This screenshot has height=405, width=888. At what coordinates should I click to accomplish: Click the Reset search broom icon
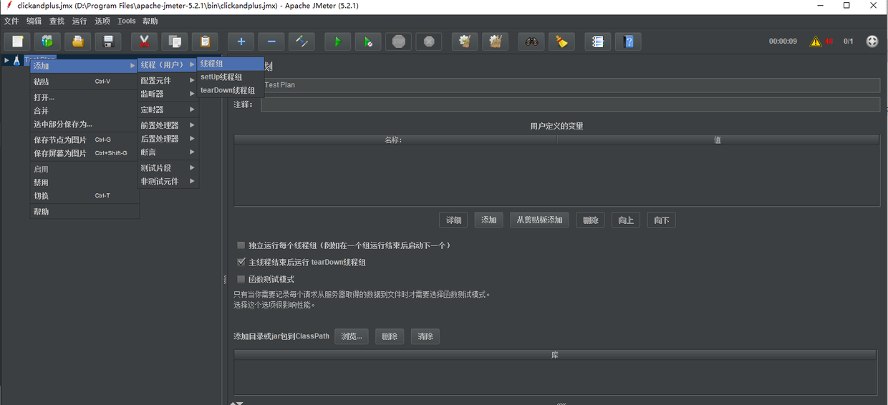pos(561,42)
